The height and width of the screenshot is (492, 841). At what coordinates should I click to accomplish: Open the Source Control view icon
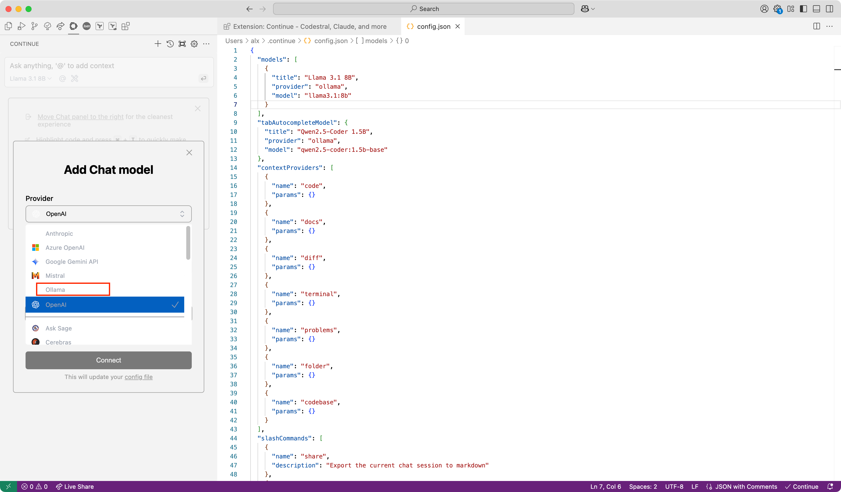(x=34, y=26)
